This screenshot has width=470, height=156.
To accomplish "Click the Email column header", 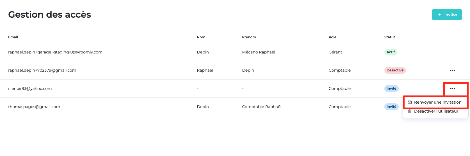I will pos(13,37).
